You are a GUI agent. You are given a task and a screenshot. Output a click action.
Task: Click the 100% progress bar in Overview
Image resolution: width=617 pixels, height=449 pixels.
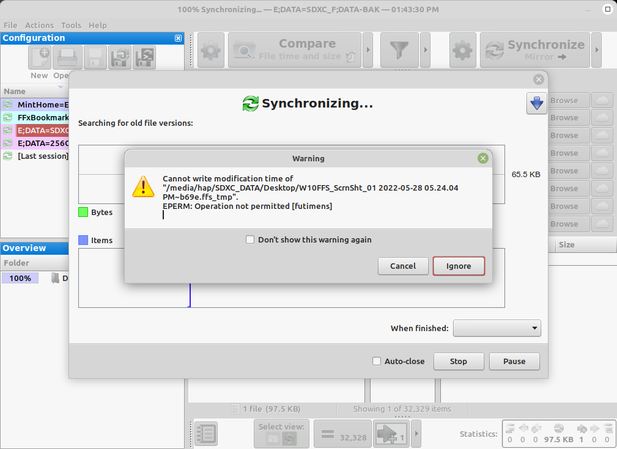click(x=20, y=278)
